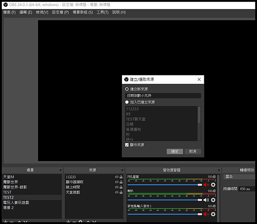Select scene TEST2
The width and height of the screenshot is (257, 224).
pos(32,197)
